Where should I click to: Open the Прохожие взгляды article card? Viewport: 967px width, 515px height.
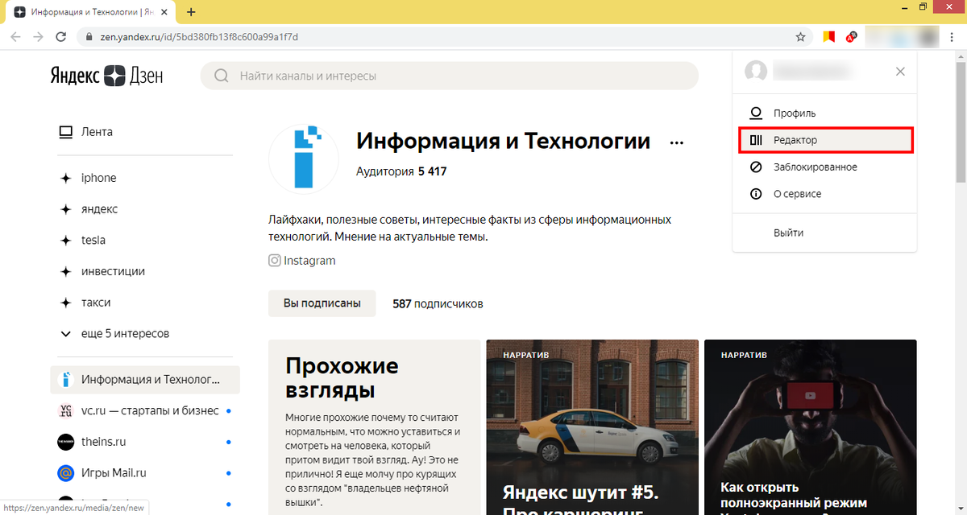coord(374,427)
